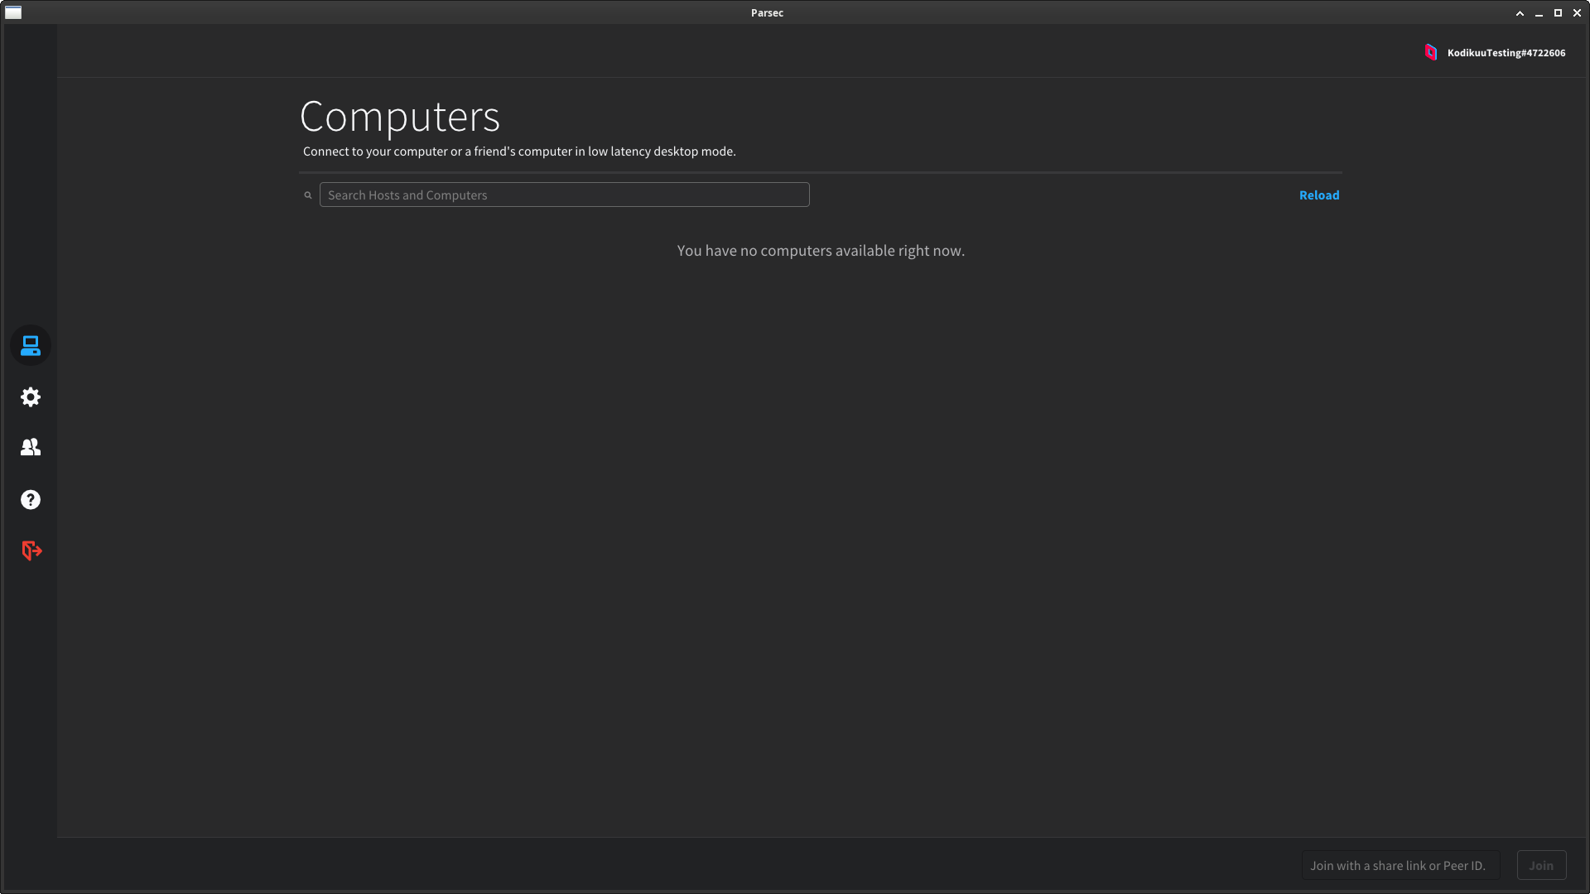Minimize the Parsec window
The height and width of the screenshot is (894, 1590).
click(x=1539, y=13)
